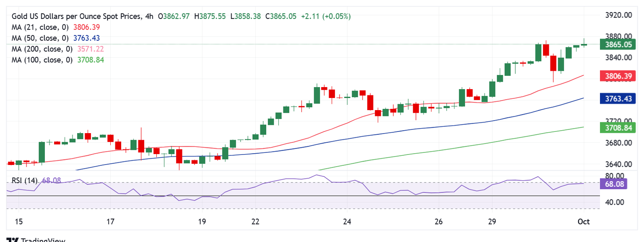Click the 3920.00 level on price scale

(x=618, y=15)
